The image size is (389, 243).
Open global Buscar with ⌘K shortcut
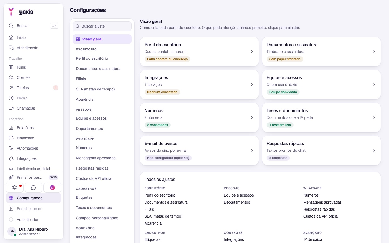(x=33, y=26)
